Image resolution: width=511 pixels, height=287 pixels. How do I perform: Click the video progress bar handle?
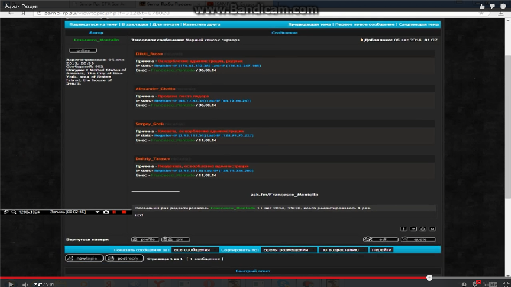point(429,278)
